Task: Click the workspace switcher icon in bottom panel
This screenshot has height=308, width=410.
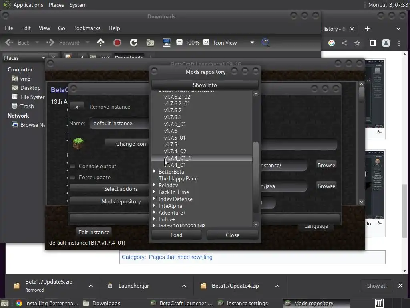Action: (379, 303)
